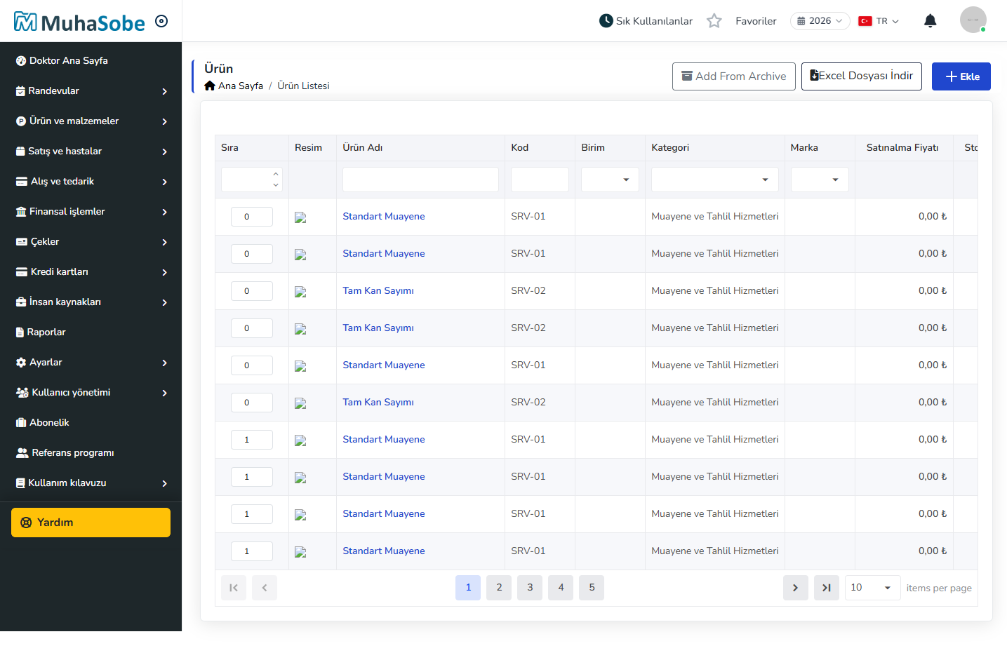
Task: Open the 2026 year selector
Action: pyautogui.click(x=820, y=21)
